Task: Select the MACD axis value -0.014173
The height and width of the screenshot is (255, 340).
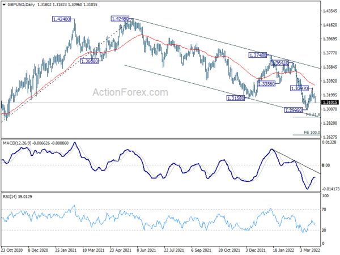Action: click(331, 189)
